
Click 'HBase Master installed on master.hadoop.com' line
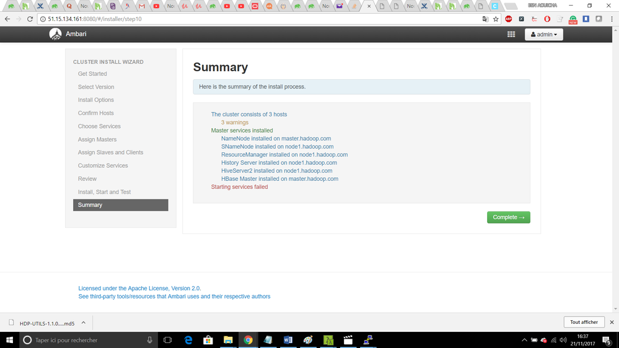(279, 179)
